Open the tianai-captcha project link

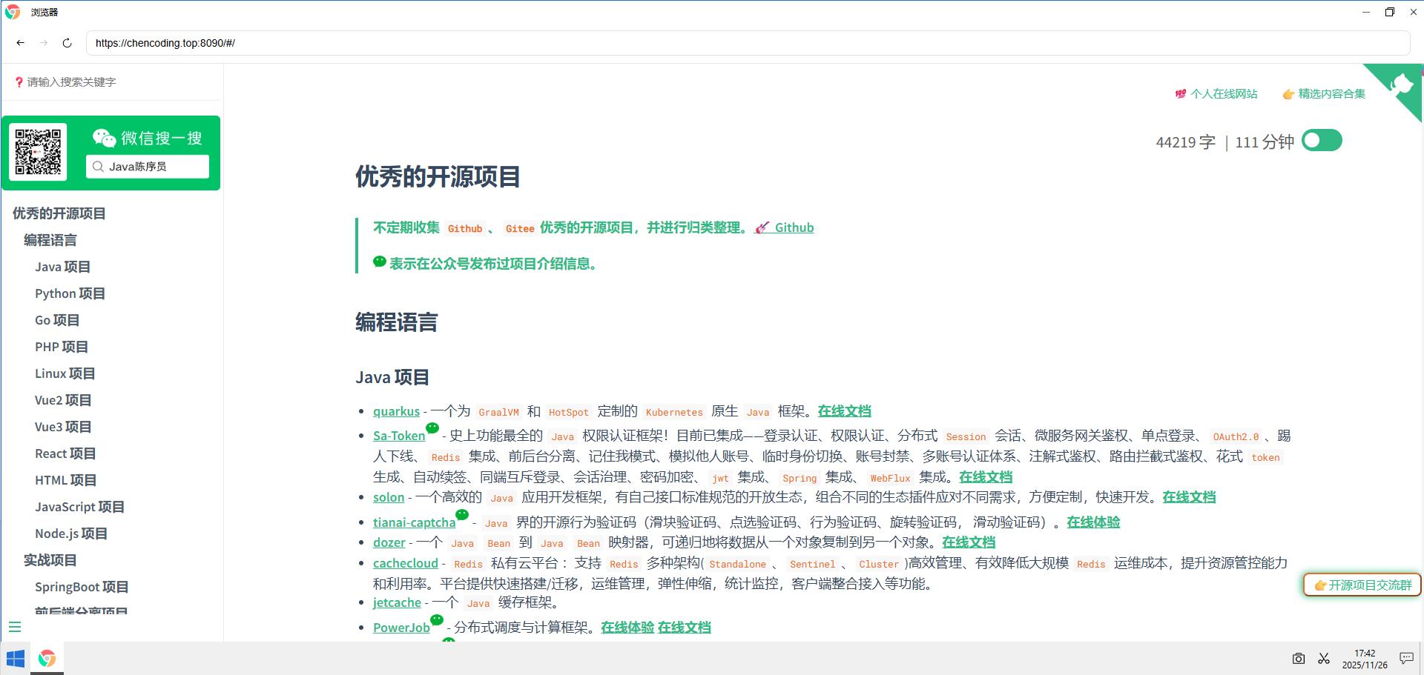pyautogui.click(x=414, y=522)
